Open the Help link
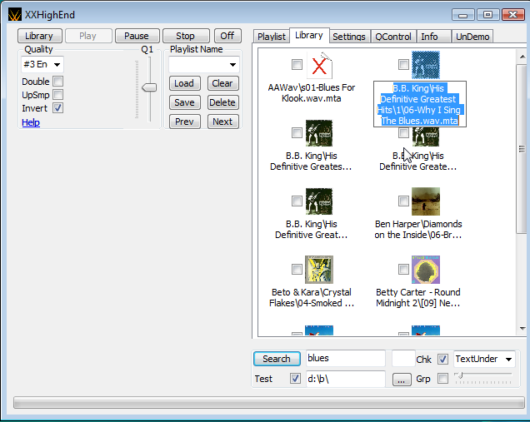Image resolution: width=530 pixels, height=422 pixels. pos(31,122)
